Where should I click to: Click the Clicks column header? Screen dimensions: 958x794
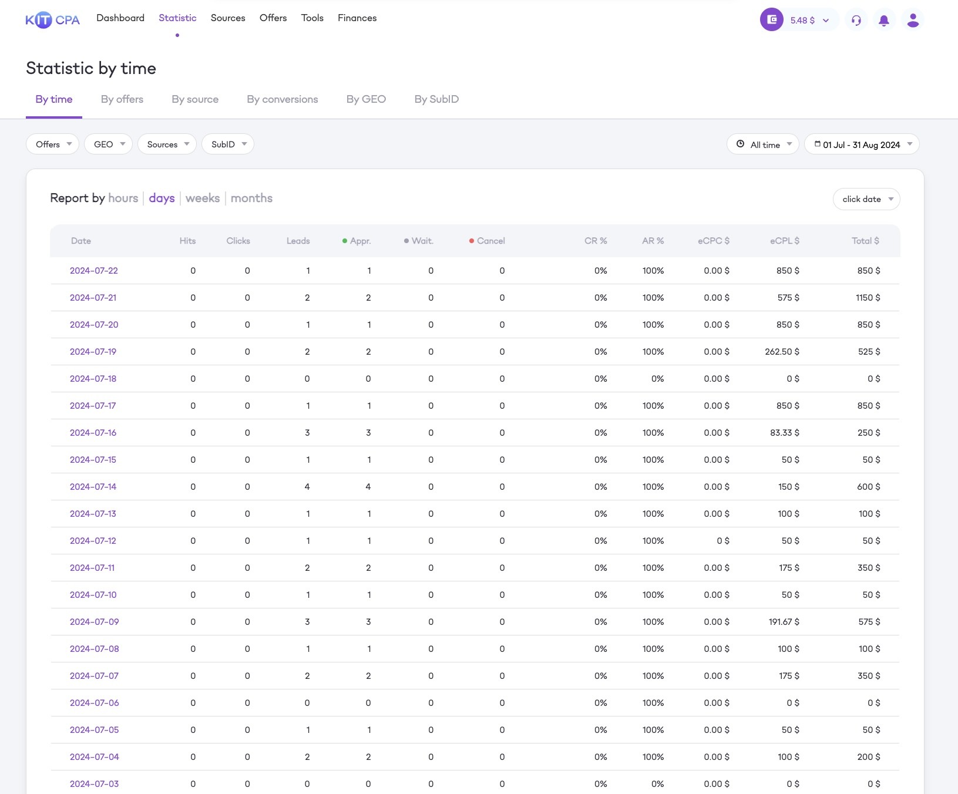pos(238,241)
